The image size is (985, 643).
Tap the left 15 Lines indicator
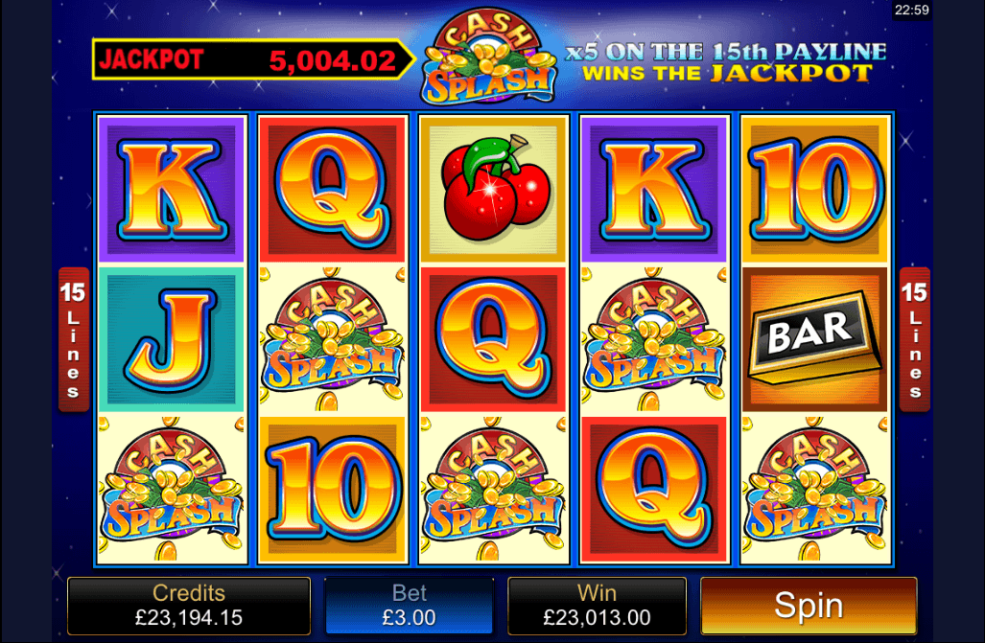pos(74,340)
